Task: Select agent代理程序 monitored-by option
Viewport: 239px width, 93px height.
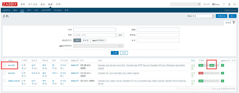Action: point(98,40)
